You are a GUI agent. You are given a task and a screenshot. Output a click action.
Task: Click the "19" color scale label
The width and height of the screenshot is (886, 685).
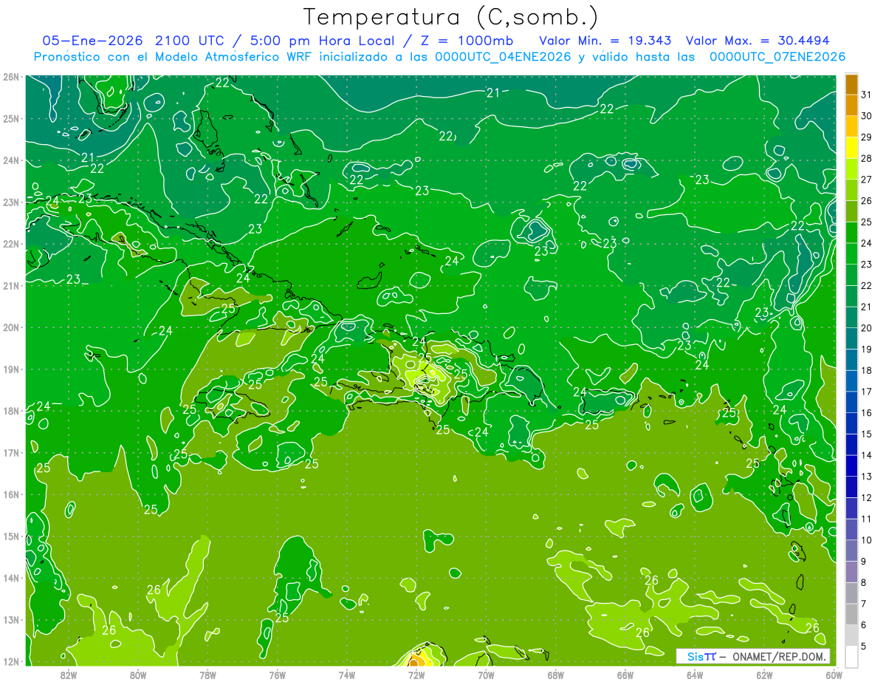[866, 349]
